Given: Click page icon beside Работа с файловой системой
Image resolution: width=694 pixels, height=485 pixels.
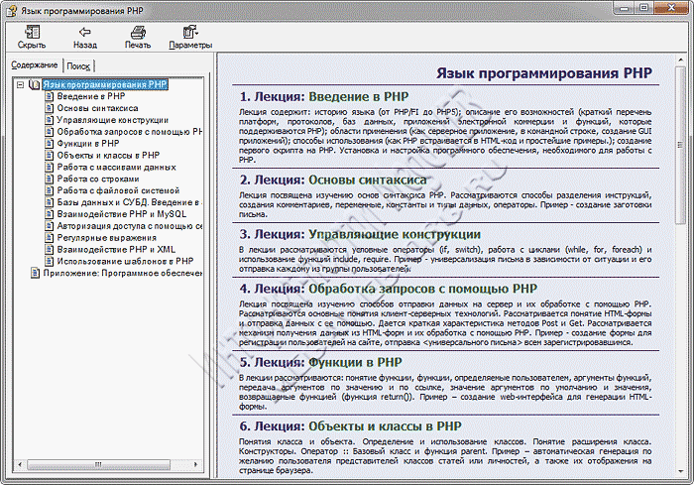Looking at the screenshot, I should (50, 190).
